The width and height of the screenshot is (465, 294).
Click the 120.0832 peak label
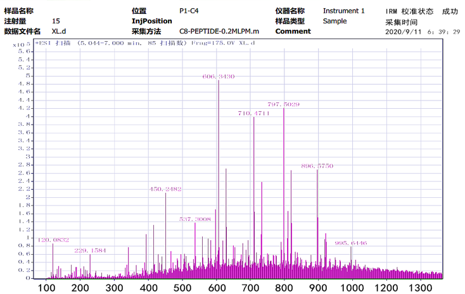point(53,240)
